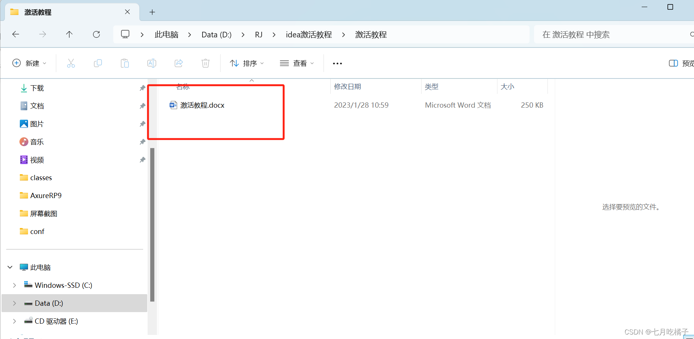This screenshot has width=694, height=339.
Task: Click the search box 在 激活教程 中搜索
Action: point(614,34)
